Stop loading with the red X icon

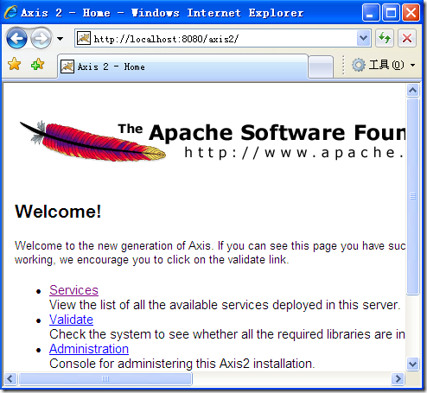(x=407, y=38)
